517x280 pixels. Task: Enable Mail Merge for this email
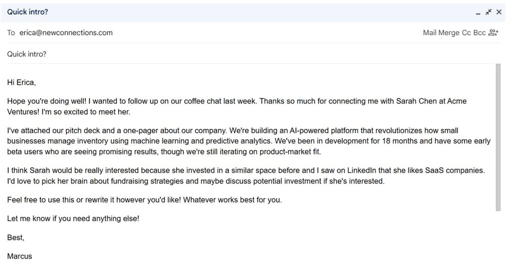point(441,33)
